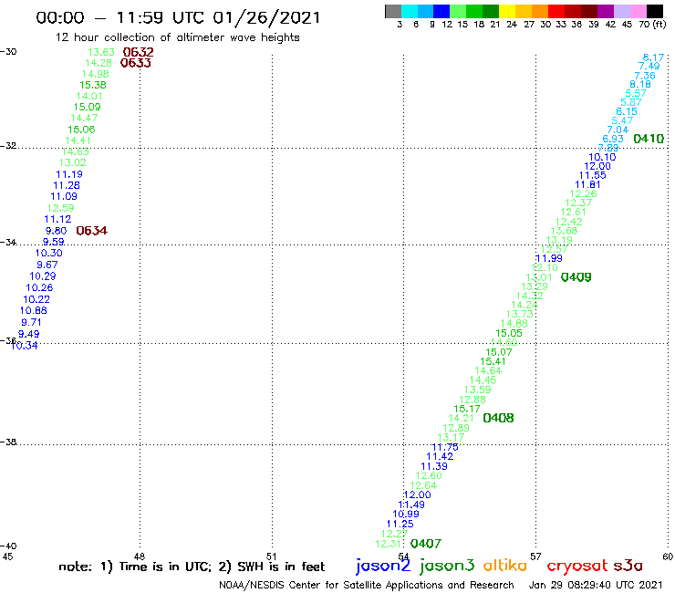Click the 7.04 wave height value

point(618,130)
